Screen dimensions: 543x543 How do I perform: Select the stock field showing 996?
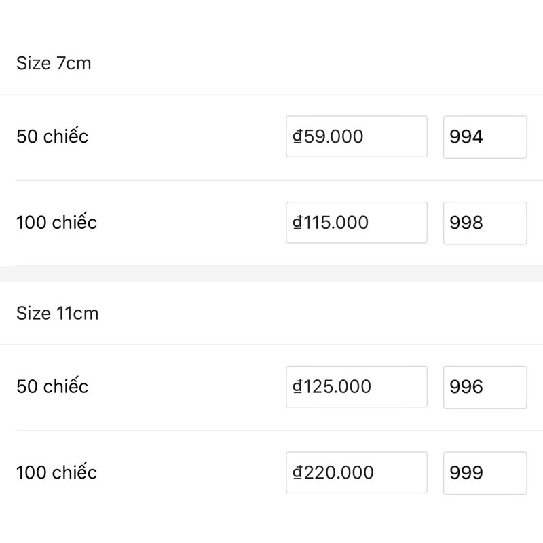pyautogui.click(x=485, y=386)
